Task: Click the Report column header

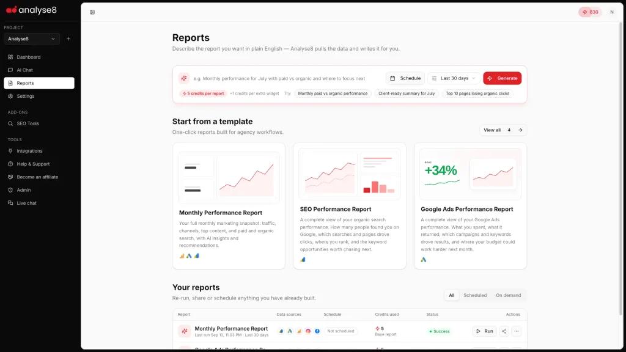Action: click(184, 315)
